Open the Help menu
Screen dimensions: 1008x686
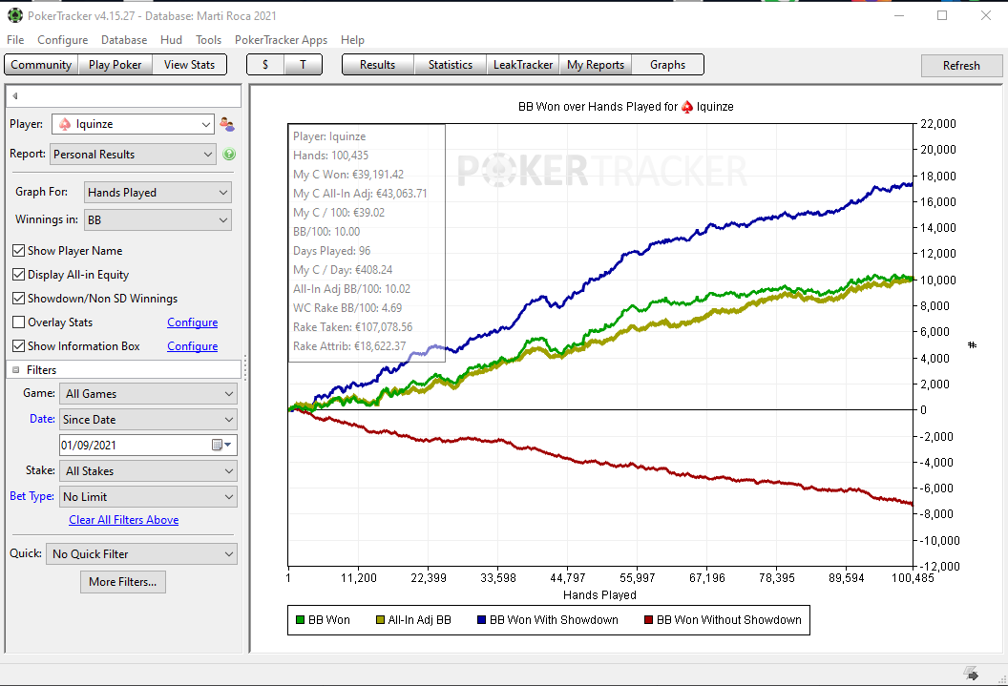(352, 40)
